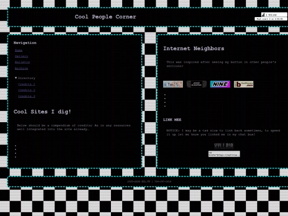Open Credits 1 link
The height and width of the screenshot is (216, 288).
27,84
